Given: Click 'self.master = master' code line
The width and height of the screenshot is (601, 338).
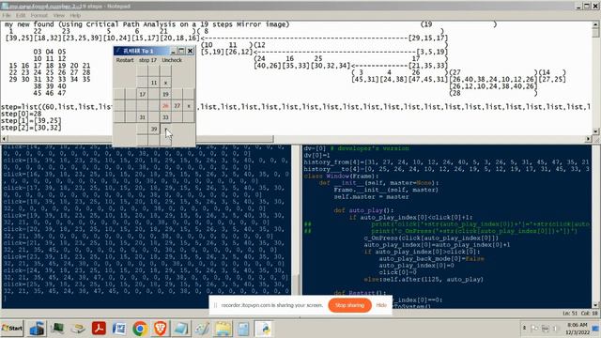Looking at the screenshot, I should point(372,196).
